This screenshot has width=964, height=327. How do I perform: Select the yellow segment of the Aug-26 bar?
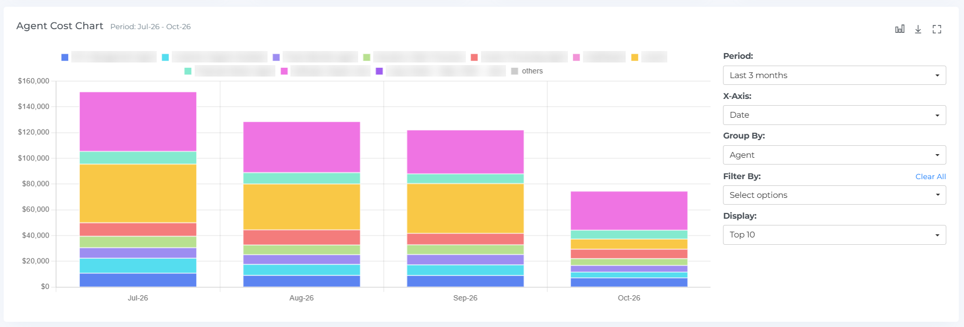click(x=302, y=207)
